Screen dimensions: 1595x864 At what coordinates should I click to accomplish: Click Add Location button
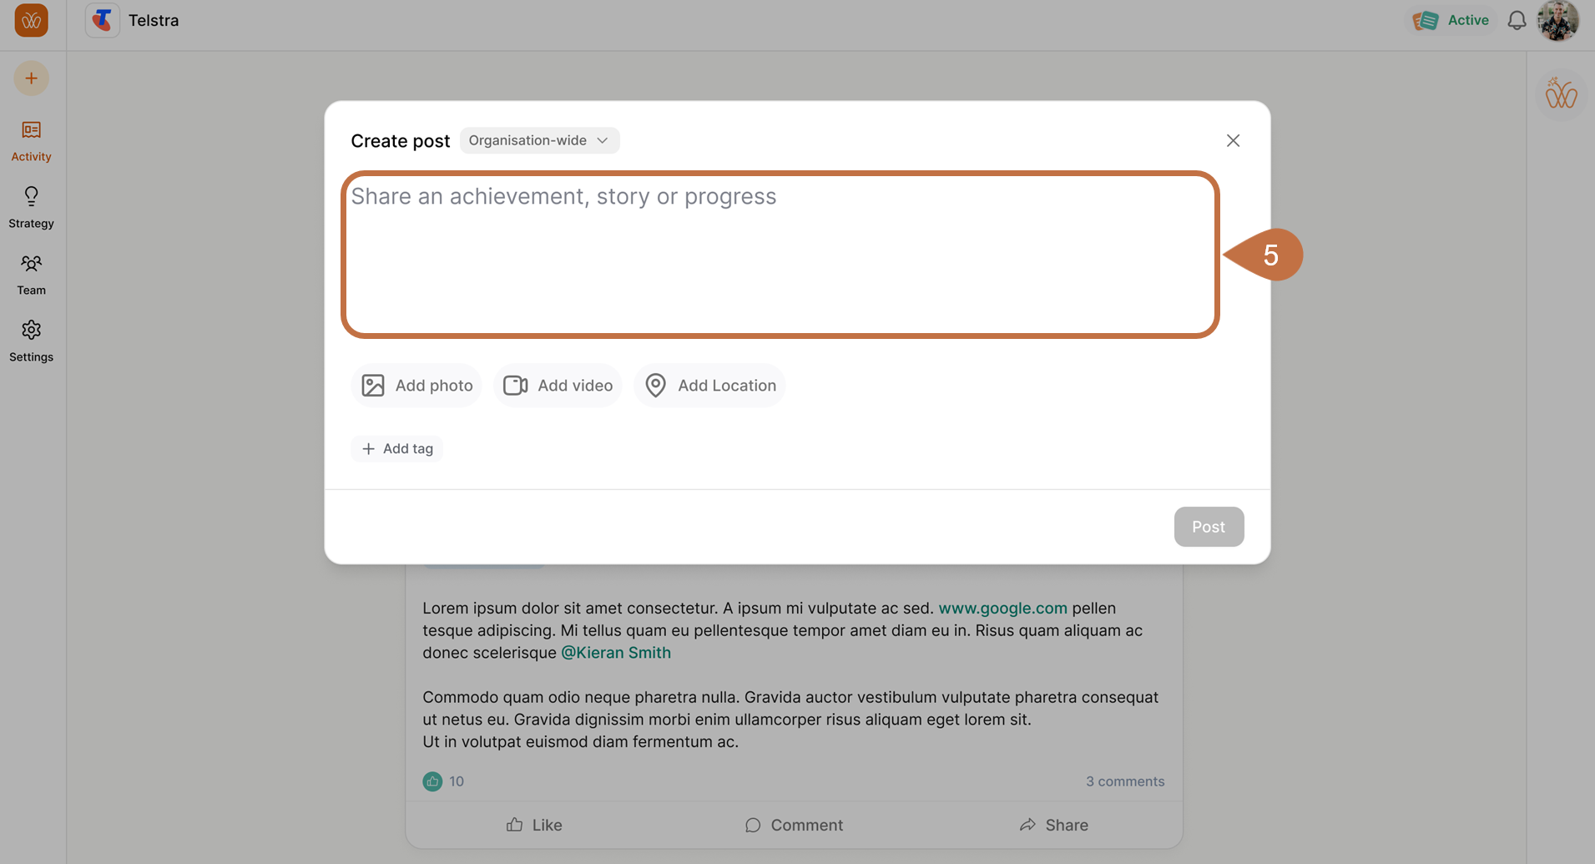pyautogui.click(x=709, y=385)
